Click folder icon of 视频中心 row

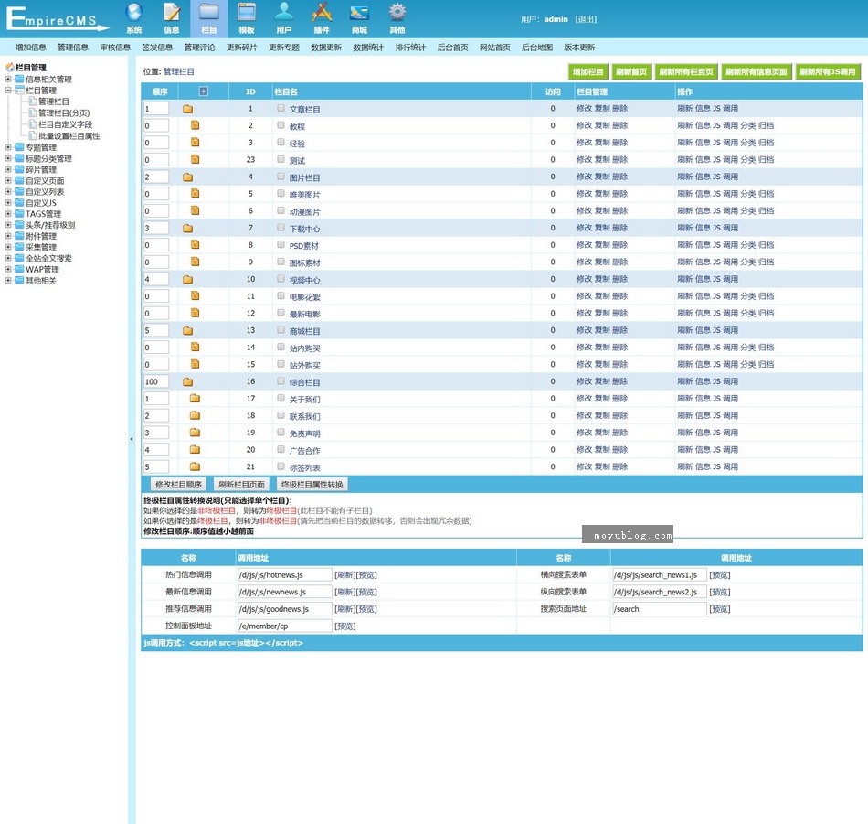187,280
